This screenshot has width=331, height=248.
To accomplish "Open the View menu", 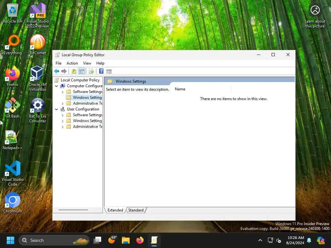I will point(87,63).
